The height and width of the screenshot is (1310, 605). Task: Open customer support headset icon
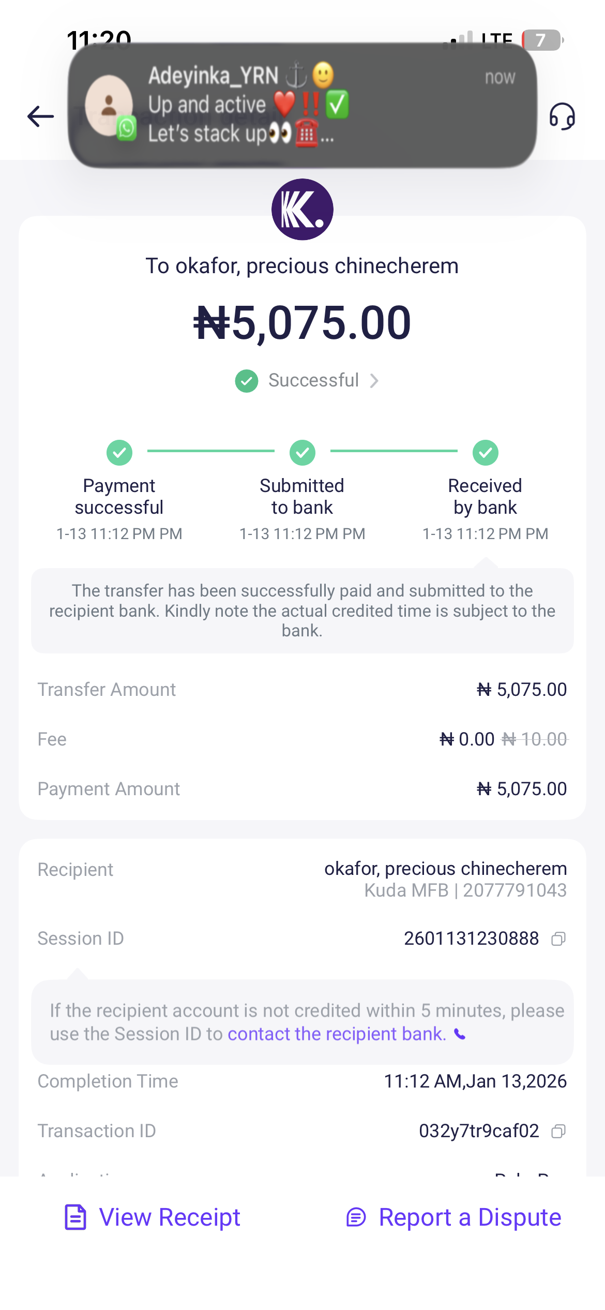pyautogui.click(x=562, y=116)
